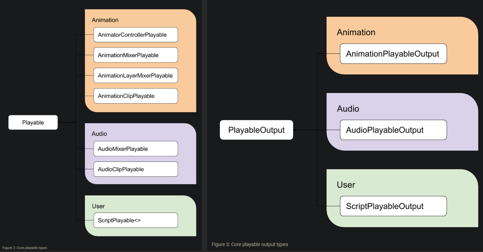483x252 pixels.
Task: Click the Audio heading above AudioPlayableOutput
Action: (x=348, y=109)
